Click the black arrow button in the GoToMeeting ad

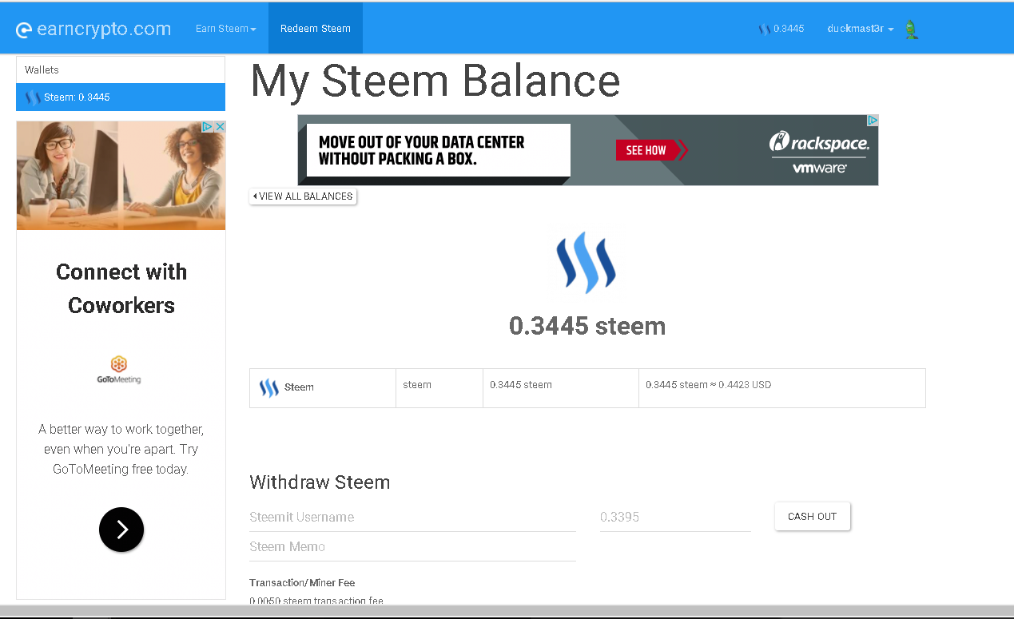121,530
